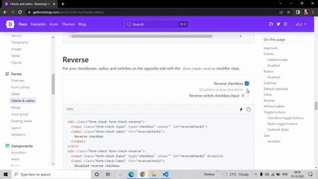Open the Validation docs page
This screenshot has height=179, width=318.
[18, 135]
